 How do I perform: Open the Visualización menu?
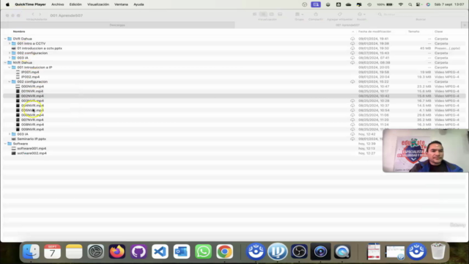[x=98, y=4]
